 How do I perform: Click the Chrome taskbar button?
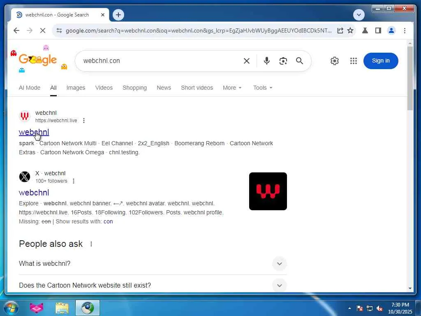(88, 308)
